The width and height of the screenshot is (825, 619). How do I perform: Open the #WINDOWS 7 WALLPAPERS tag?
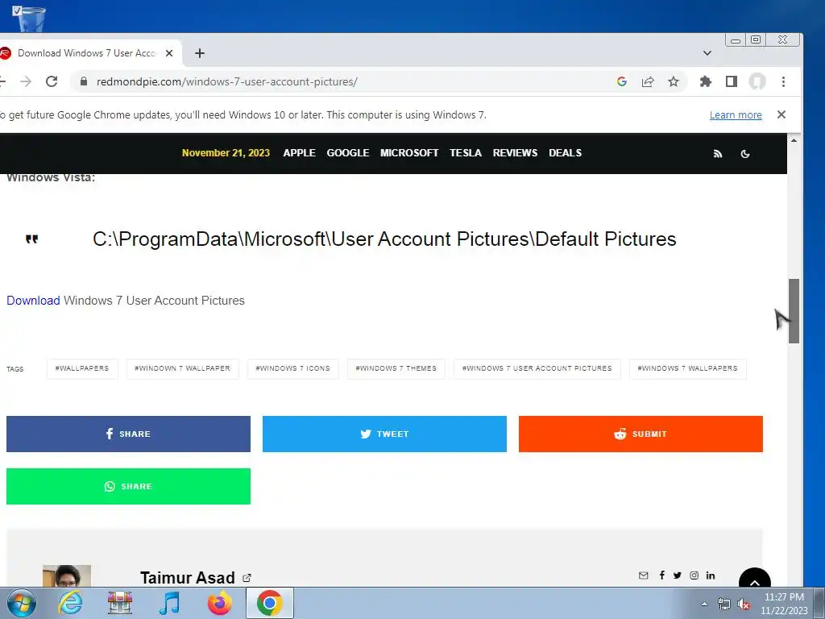(x=687, y=368)
